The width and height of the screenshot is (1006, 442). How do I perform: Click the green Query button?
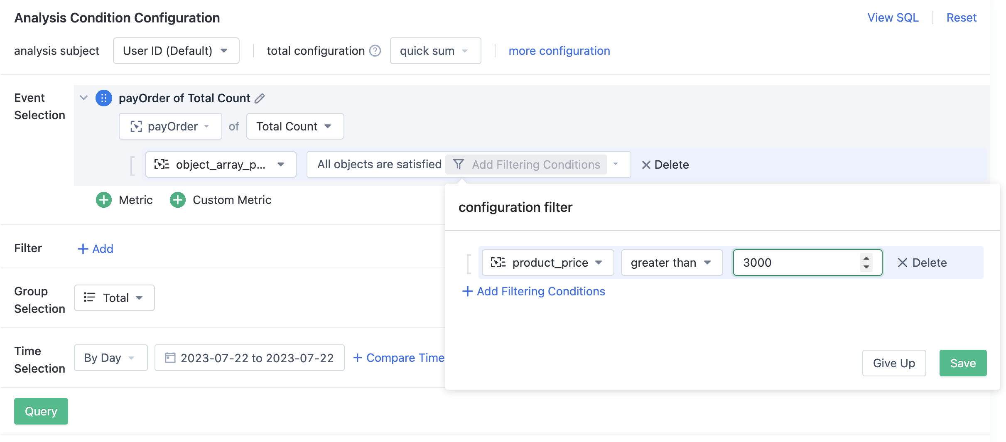click(x=41, y=411)
